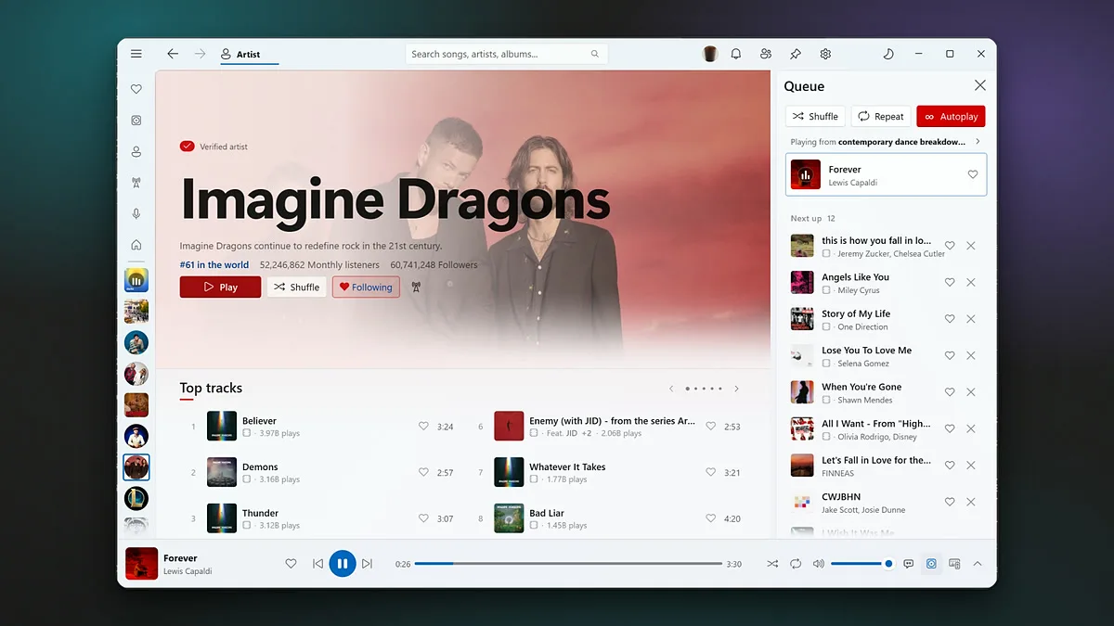This screenshot has width=1114, height=626.
Task: Open League of Legends pinned item in sidebar
Action: coord(136,498)
